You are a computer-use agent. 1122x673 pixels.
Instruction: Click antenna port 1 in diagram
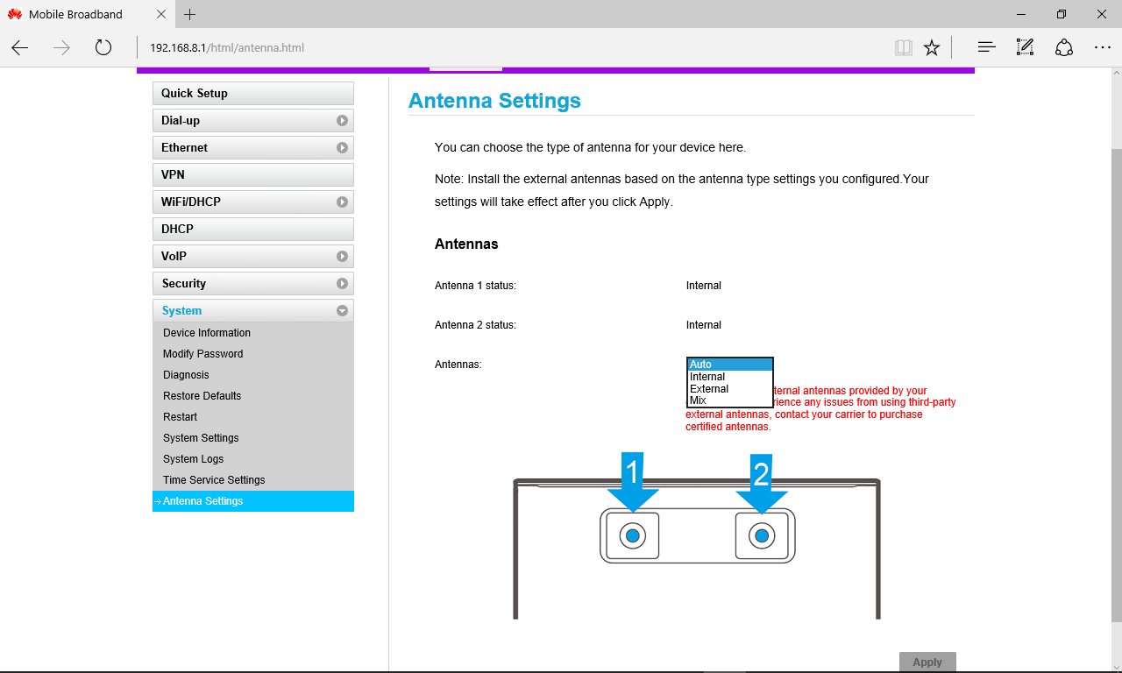pos(632,535)
